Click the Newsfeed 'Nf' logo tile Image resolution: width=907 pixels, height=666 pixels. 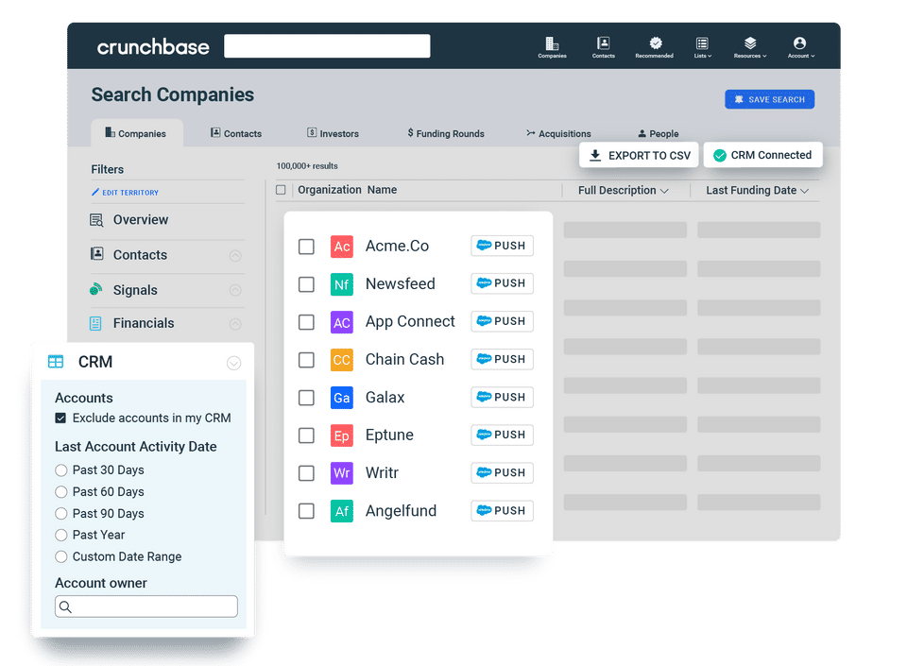pos(341,284)
